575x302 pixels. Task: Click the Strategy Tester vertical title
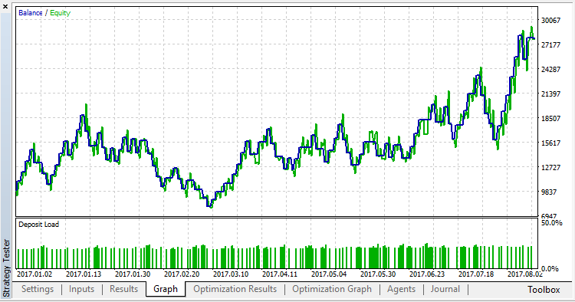(x=6, y=268)
